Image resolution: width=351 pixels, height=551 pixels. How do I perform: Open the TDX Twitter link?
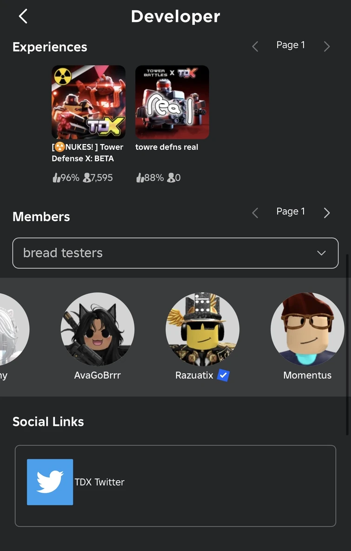tap(99, 482)
